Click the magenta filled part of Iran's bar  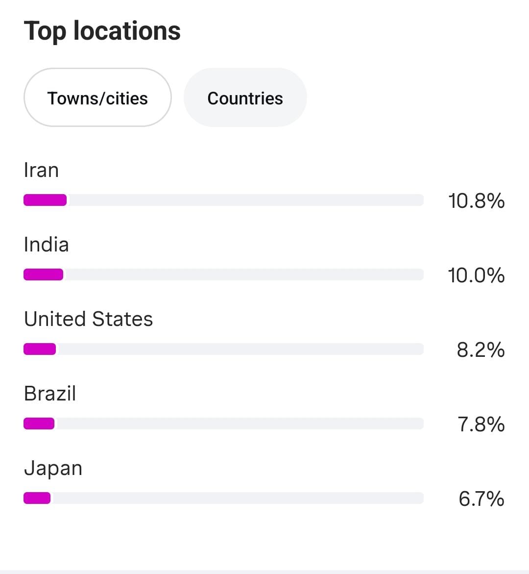coord(45,200)
